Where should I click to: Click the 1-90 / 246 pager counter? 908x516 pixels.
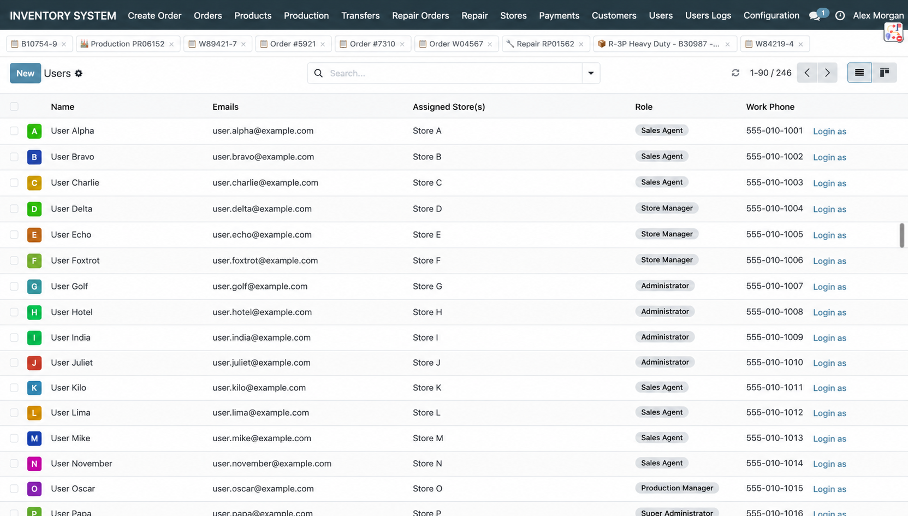(770, 73)
